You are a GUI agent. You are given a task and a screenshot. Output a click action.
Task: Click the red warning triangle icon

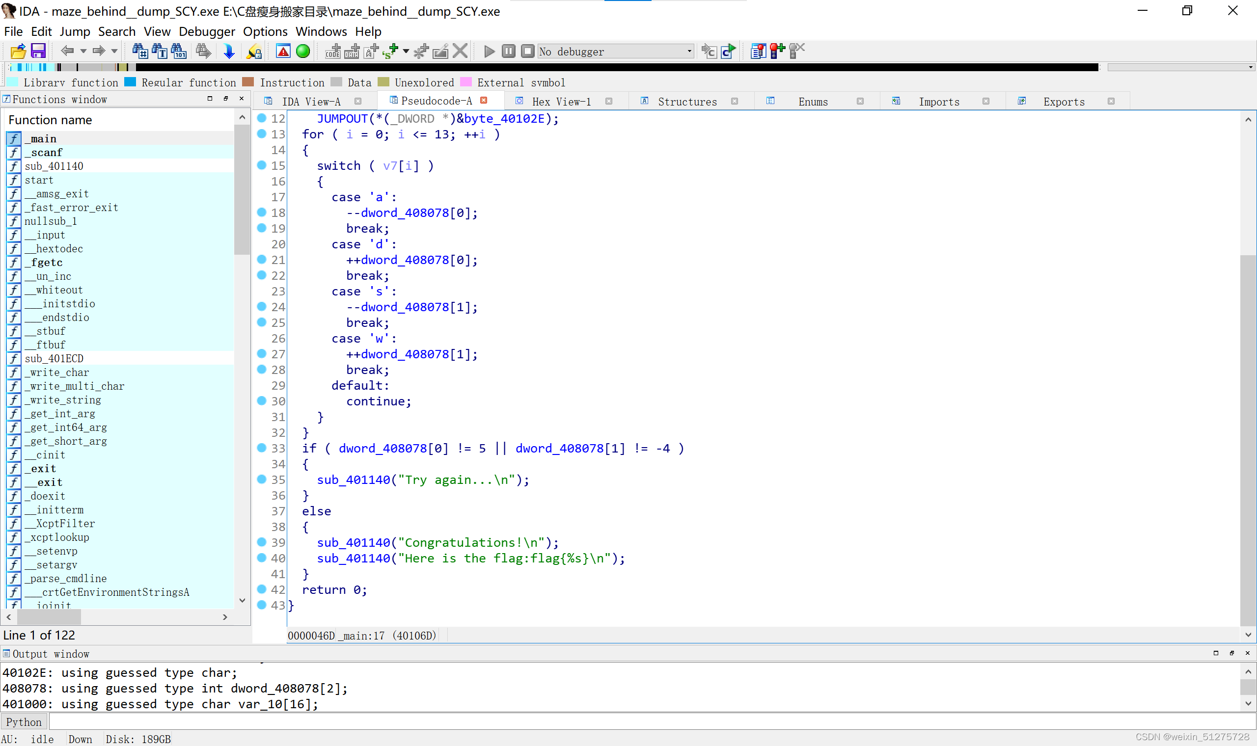pos(283,51)
